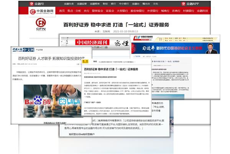Click the 产业频道 label beside 中国日报中文网 logo
The height and width of the screenshot is (154, 230).
click(39, 50)
